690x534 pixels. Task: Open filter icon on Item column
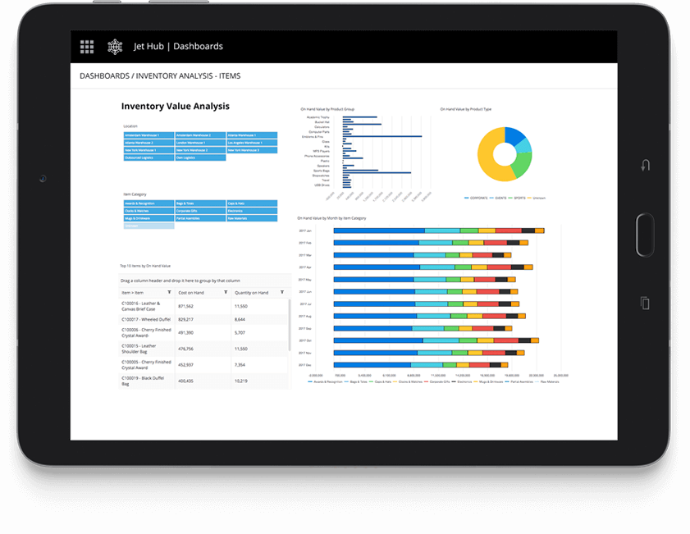point(169,292)
